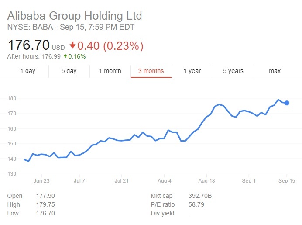Select the 3 months tab
Screen dimensions: 302x225
pyautogui.click(x=151, y=71)
